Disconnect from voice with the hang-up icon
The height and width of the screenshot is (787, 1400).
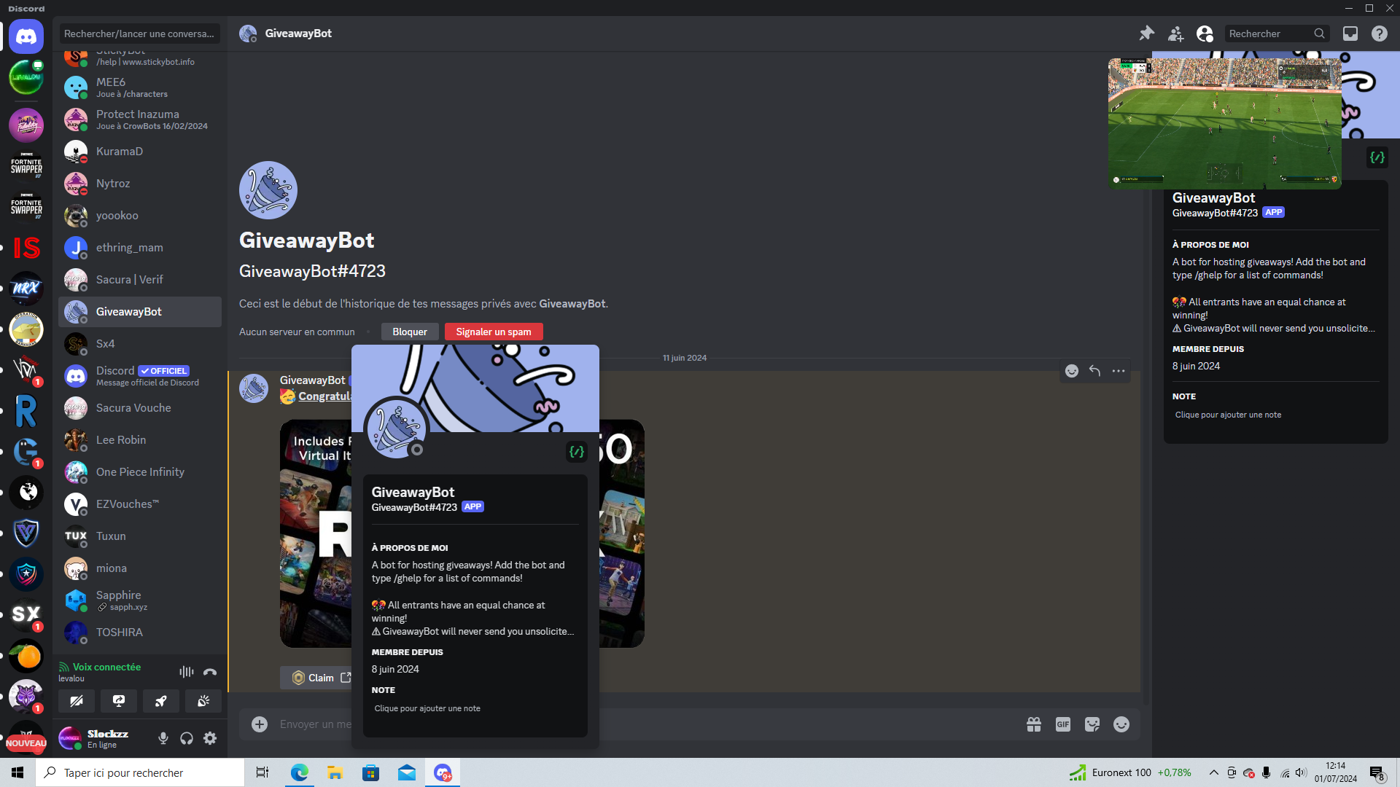(x=210, y=672)
